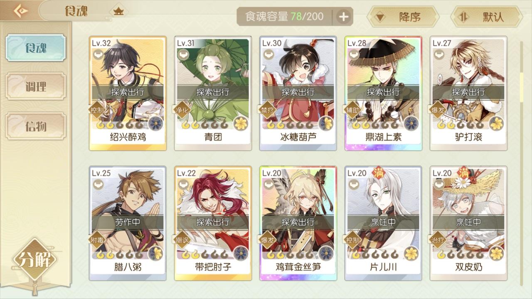Open the 鼎湖上素 character card
Screen dimensions: 532x299
[x=383, y=93]
